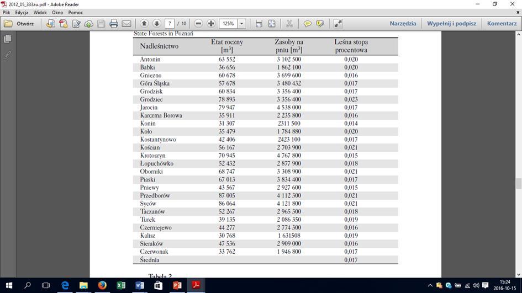The height and width of the screenshot is (293, 522).
Task: Open Task View on taskbar
Action: (x=46, y=285)
